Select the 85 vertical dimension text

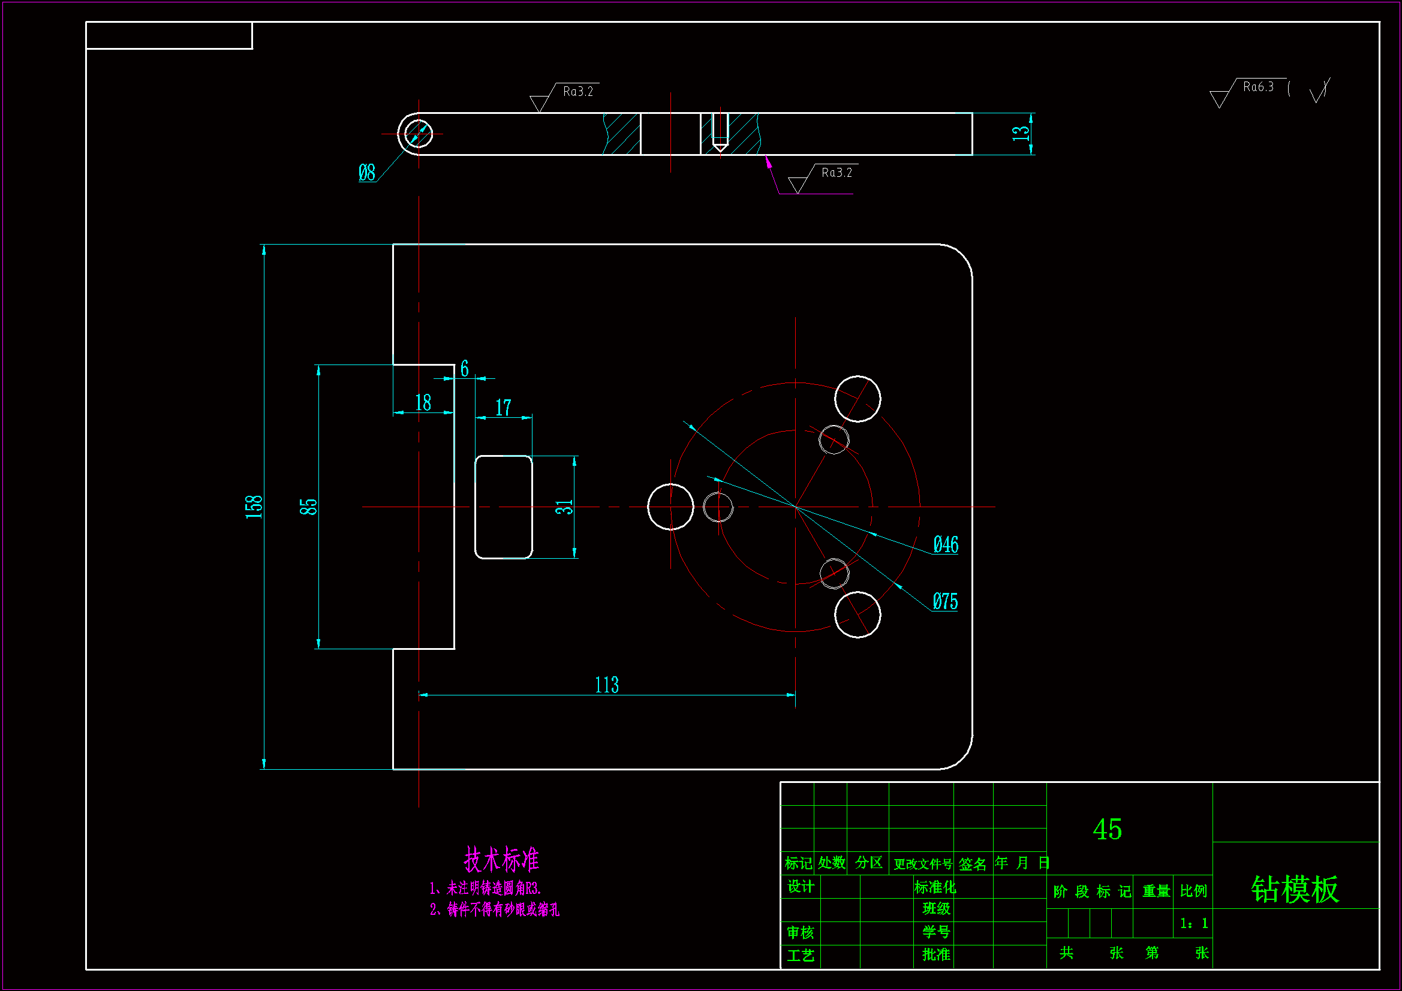click(x=308, y=507)
